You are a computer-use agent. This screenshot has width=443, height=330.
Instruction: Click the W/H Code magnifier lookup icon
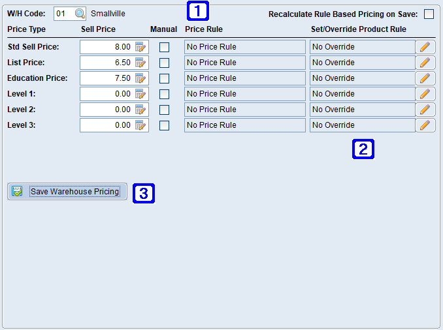point(80,14)
